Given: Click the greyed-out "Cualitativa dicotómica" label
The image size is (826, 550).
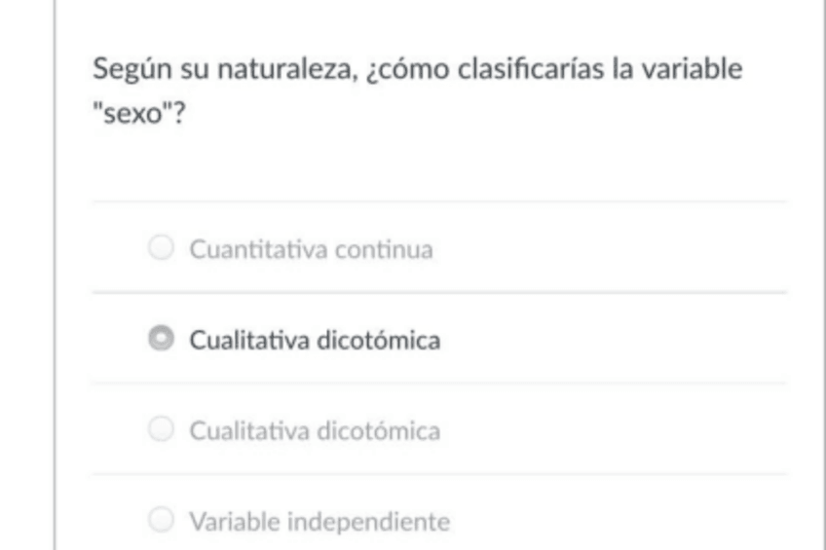Looking at the screenshot, I should (315, 430).
